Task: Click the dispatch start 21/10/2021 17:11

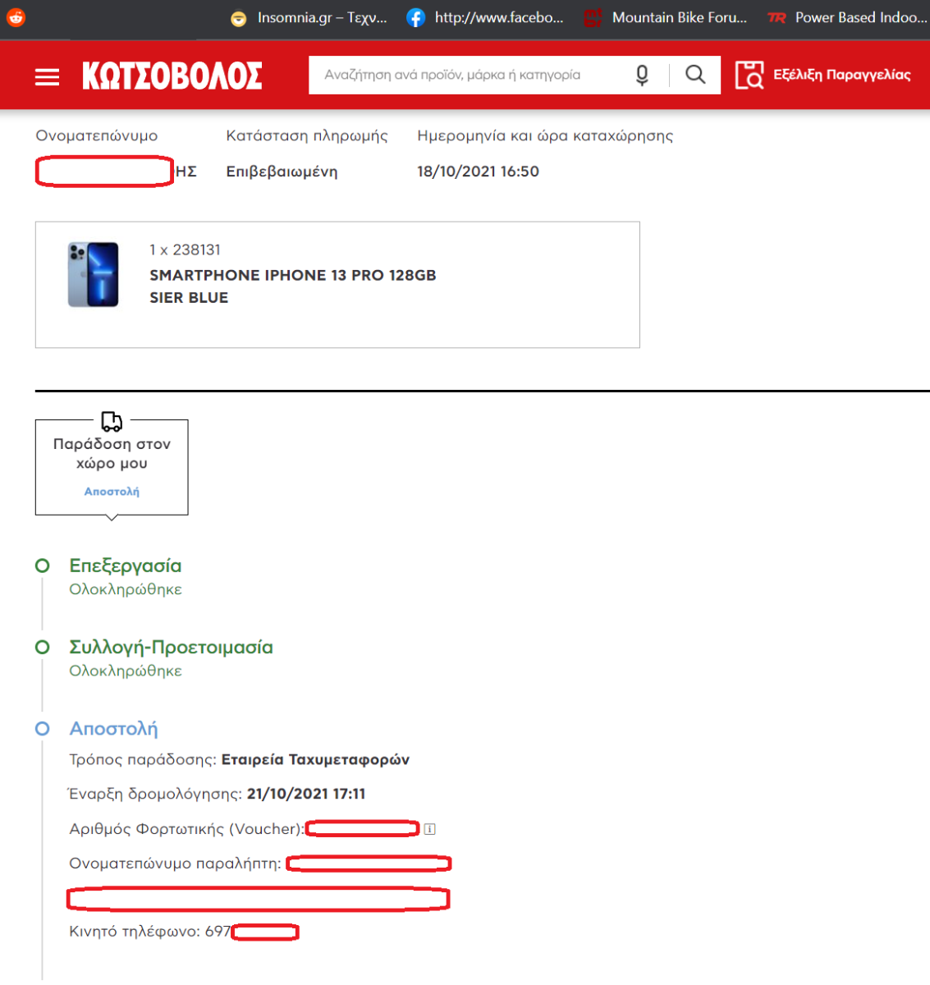Action: (306, 794)
